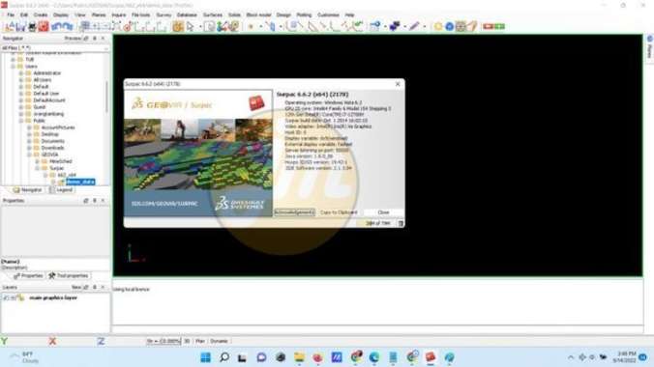The height and width of the screenshot is (367, 654).
Task: Open dropdown arrow beside the pushpin tool
Action: [404, 27]
